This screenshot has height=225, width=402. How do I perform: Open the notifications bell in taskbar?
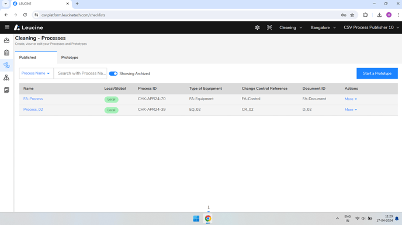(397, 219)
